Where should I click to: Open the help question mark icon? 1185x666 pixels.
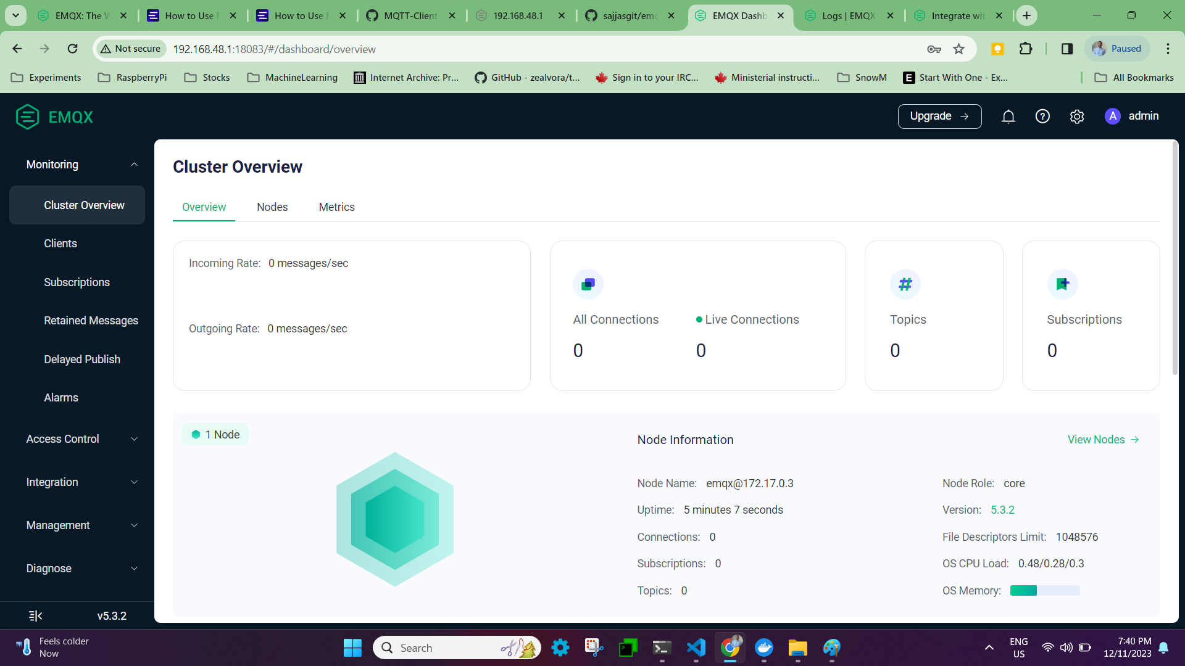(1042, 117)
